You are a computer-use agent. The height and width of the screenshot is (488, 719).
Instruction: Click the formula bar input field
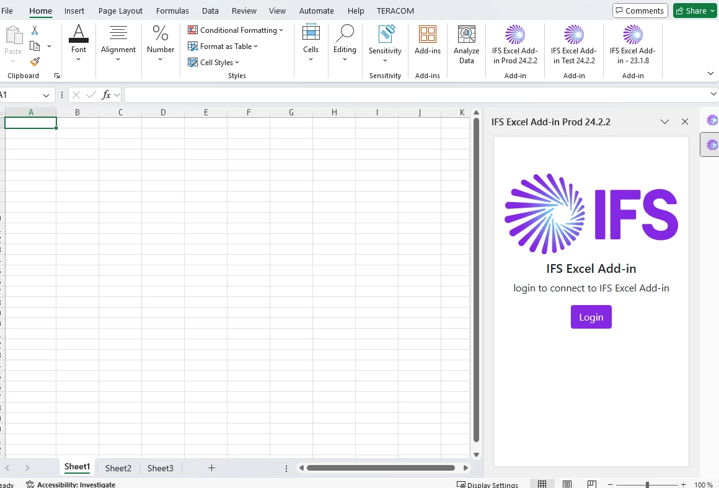[417, 95]
